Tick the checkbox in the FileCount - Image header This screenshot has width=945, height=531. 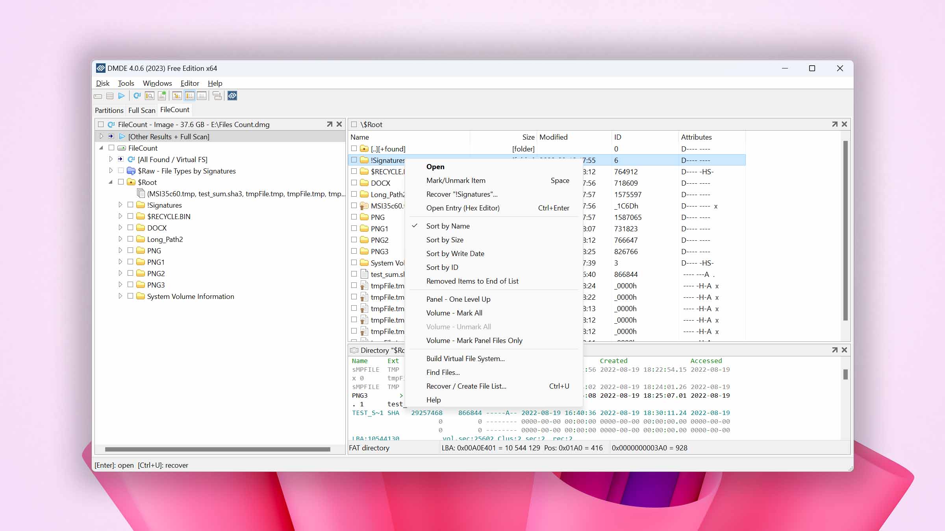point(101,125)
